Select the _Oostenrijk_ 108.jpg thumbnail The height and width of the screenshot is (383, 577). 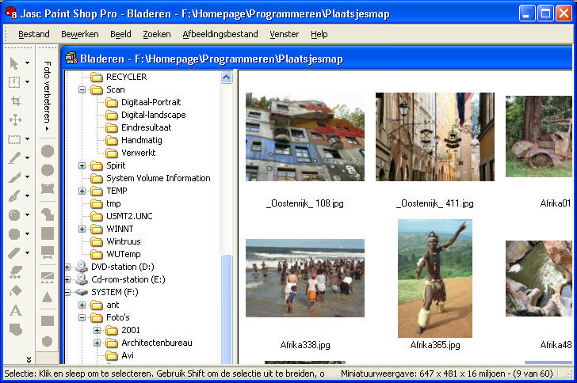pos(305,137)
